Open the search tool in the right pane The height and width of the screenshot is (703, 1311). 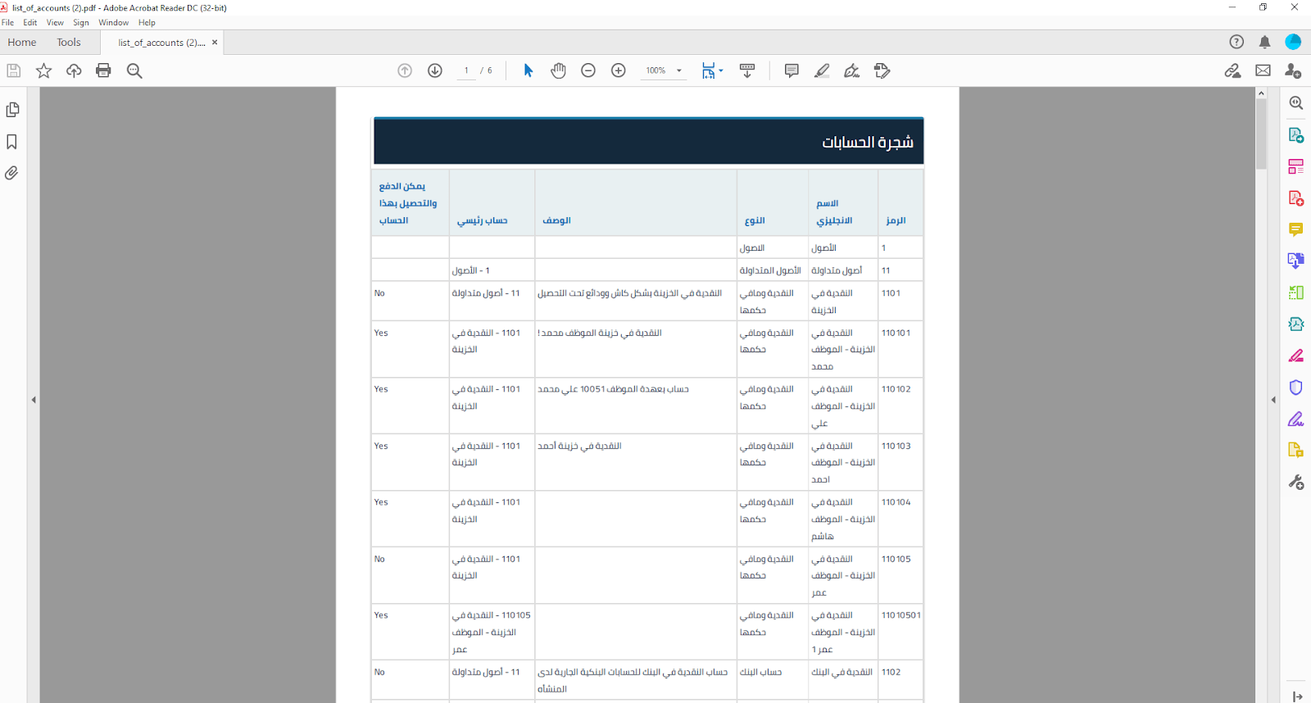click(x=1295, y=103)
